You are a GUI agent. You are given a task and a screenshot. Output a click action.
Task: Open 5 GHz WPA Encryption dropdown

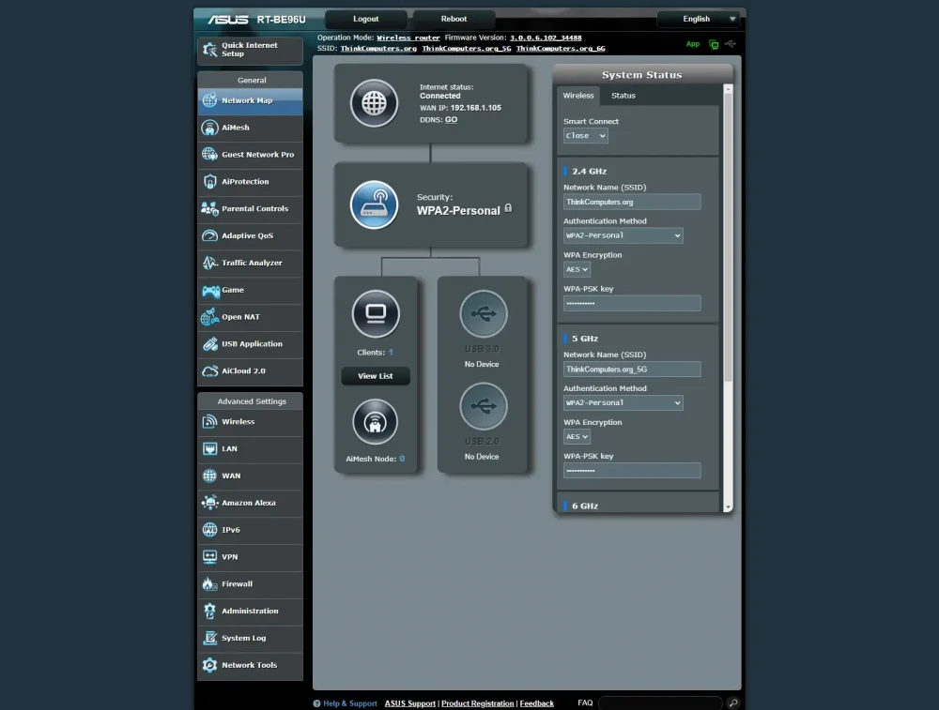coord(577,437)
